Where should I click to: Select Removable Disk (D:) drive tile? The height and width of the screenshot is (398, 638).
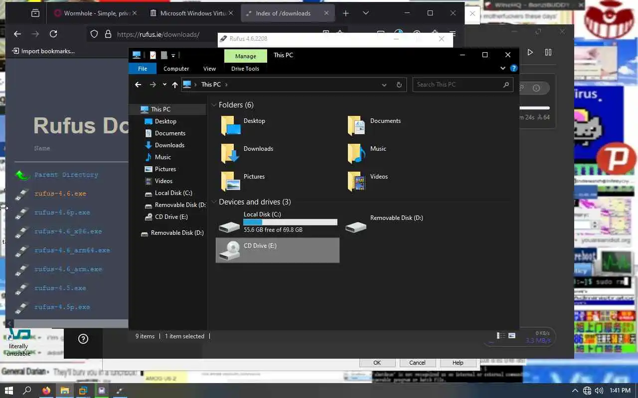click(404, 222)
